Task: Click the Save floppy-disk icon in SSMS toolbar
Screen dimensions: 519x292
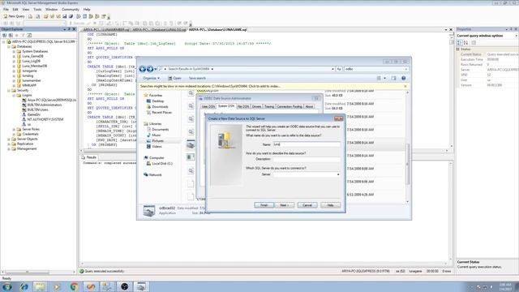Action: point(65,16)
